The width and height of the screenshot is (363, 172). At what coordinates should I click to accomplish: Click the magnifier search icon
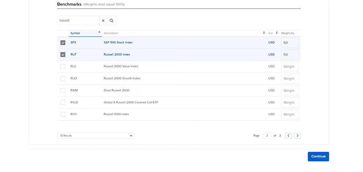tap(111, 21)
